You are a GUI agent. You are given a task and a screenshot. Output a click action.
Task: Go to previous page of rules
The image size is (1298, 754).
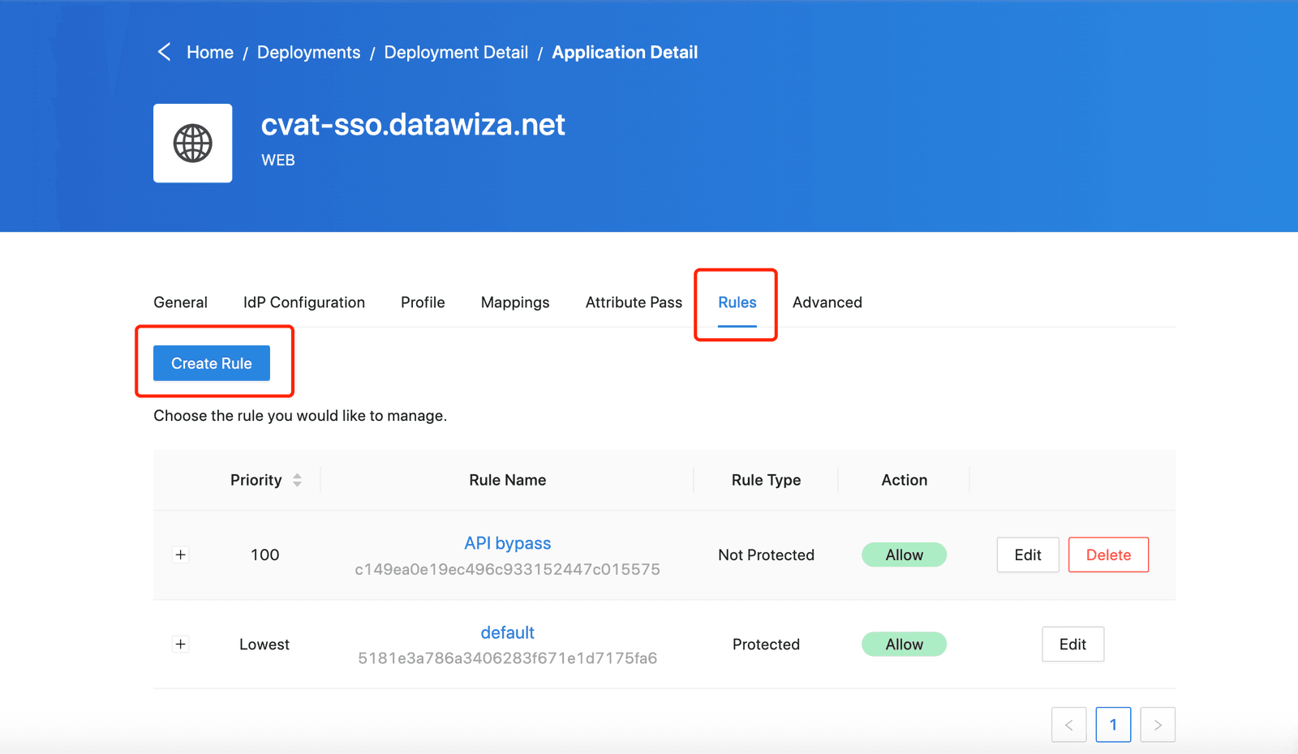click(1069, 725)
